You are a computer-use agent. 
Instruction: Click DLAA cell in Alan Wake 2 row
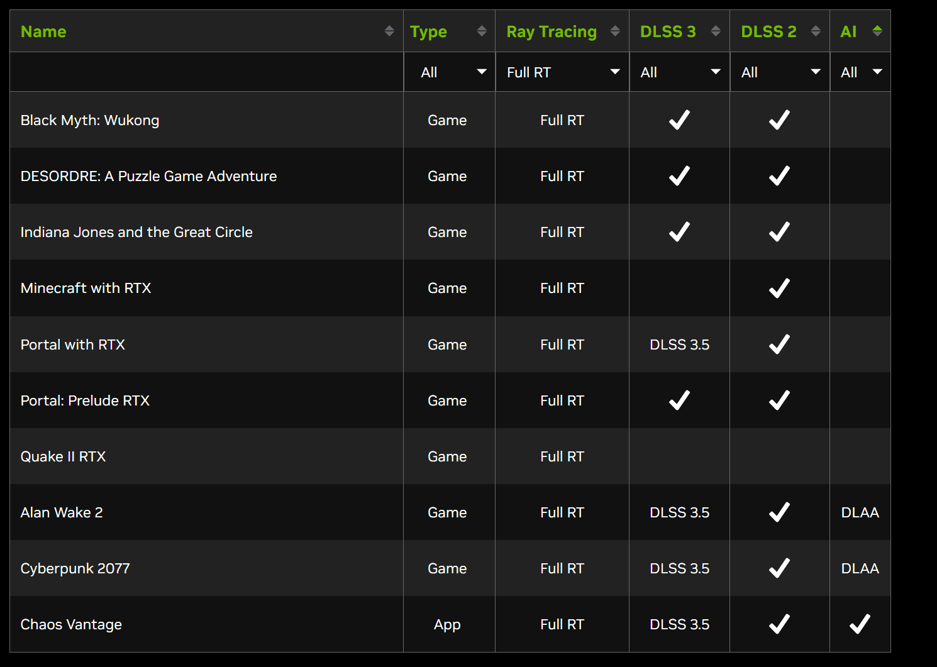pos(860,512)
